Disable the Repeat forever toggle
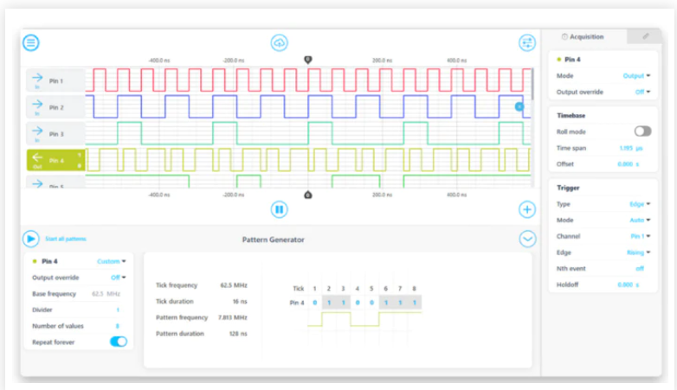The width and height of the screenshot is (677, 390). pos(119,342)
